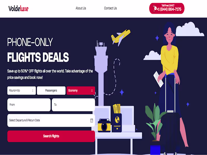Click the Economy dropdown arrow icon

[x=92, y=91]
